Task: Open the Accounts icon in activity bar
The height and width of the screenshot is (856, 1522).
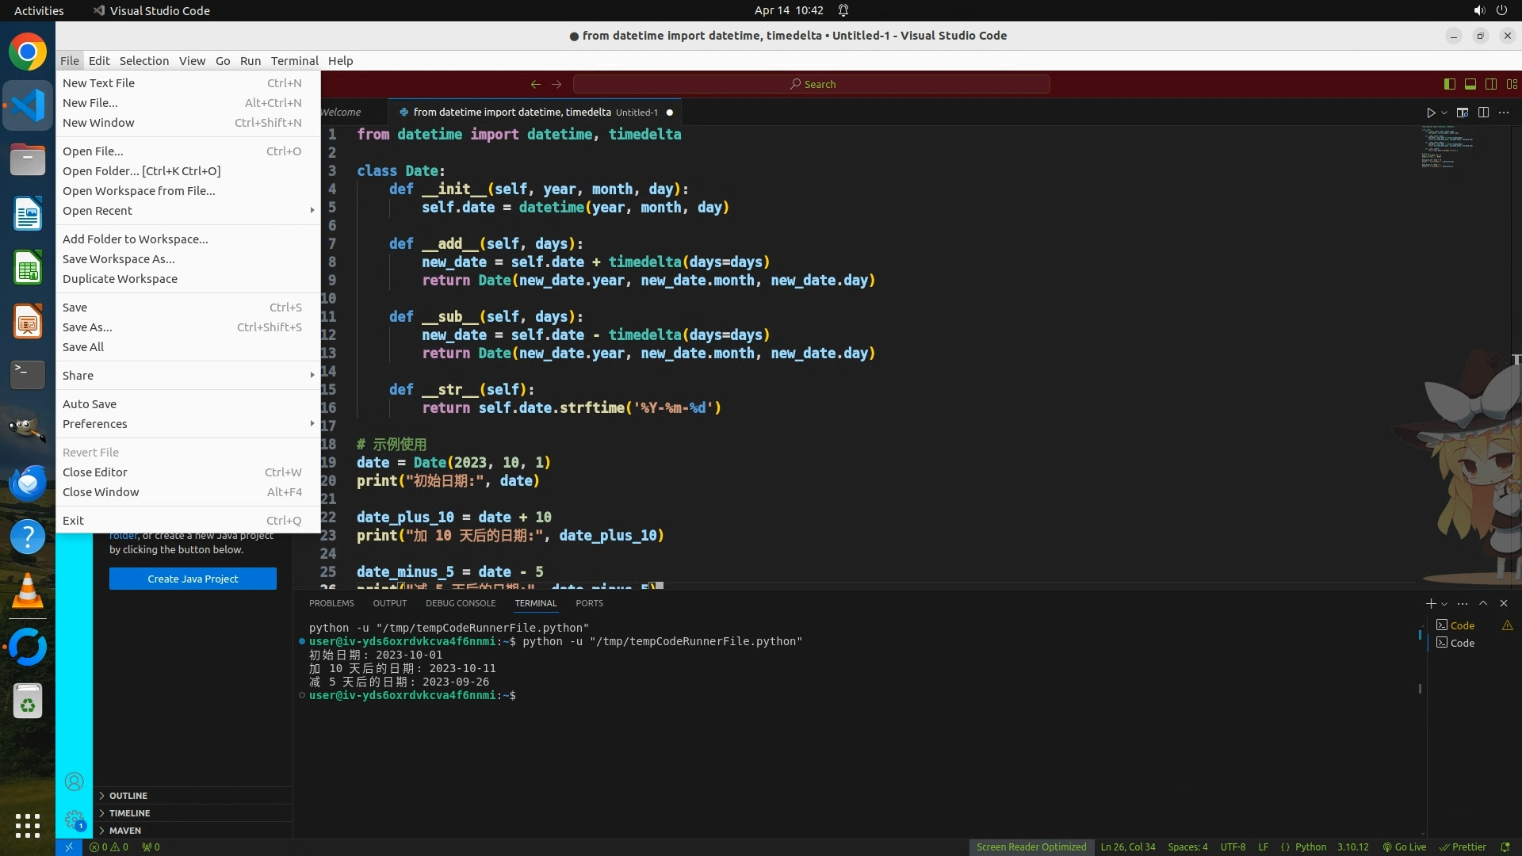Action: [x=74, y=782]
